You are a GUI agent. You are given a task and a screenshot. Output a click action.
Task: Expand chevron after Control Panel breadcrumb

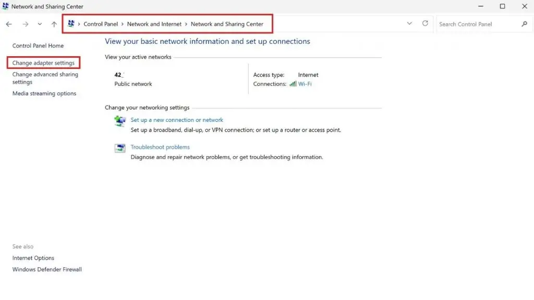coord(123,24)
